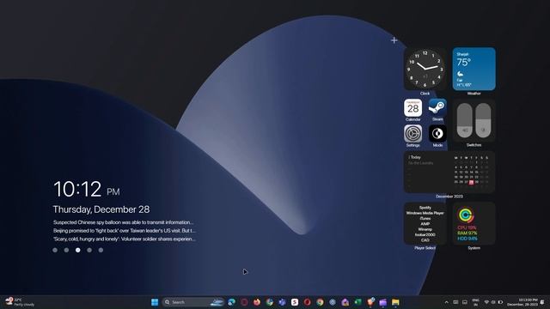Launch Firefox from the taskbar

click(257, 302)
